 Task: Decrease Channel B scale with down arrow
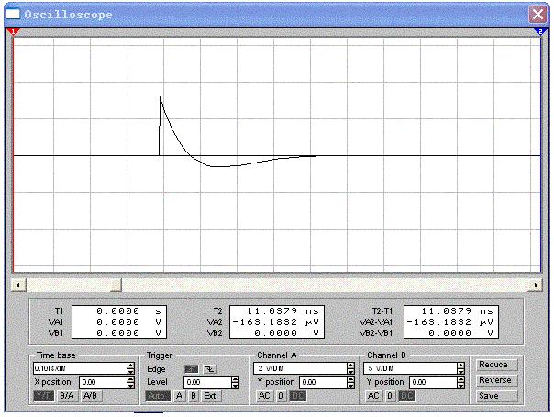point(461,371)
